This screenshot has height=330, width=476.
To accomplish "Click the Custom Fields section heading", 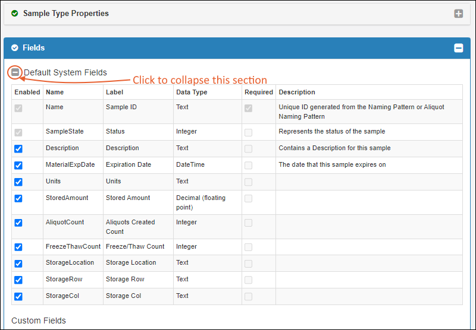I will [39, 321].
